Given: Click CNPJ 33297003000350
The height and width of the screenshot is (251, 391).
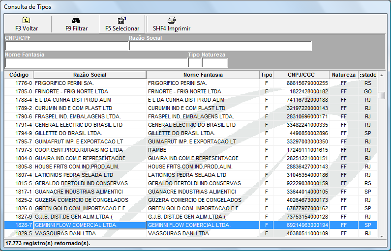Looking at the screenshot, I should (301, 141).
